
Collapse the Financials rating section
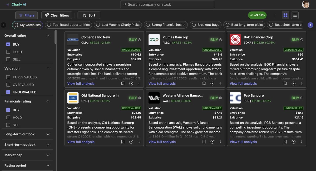(x=48, y=101)
